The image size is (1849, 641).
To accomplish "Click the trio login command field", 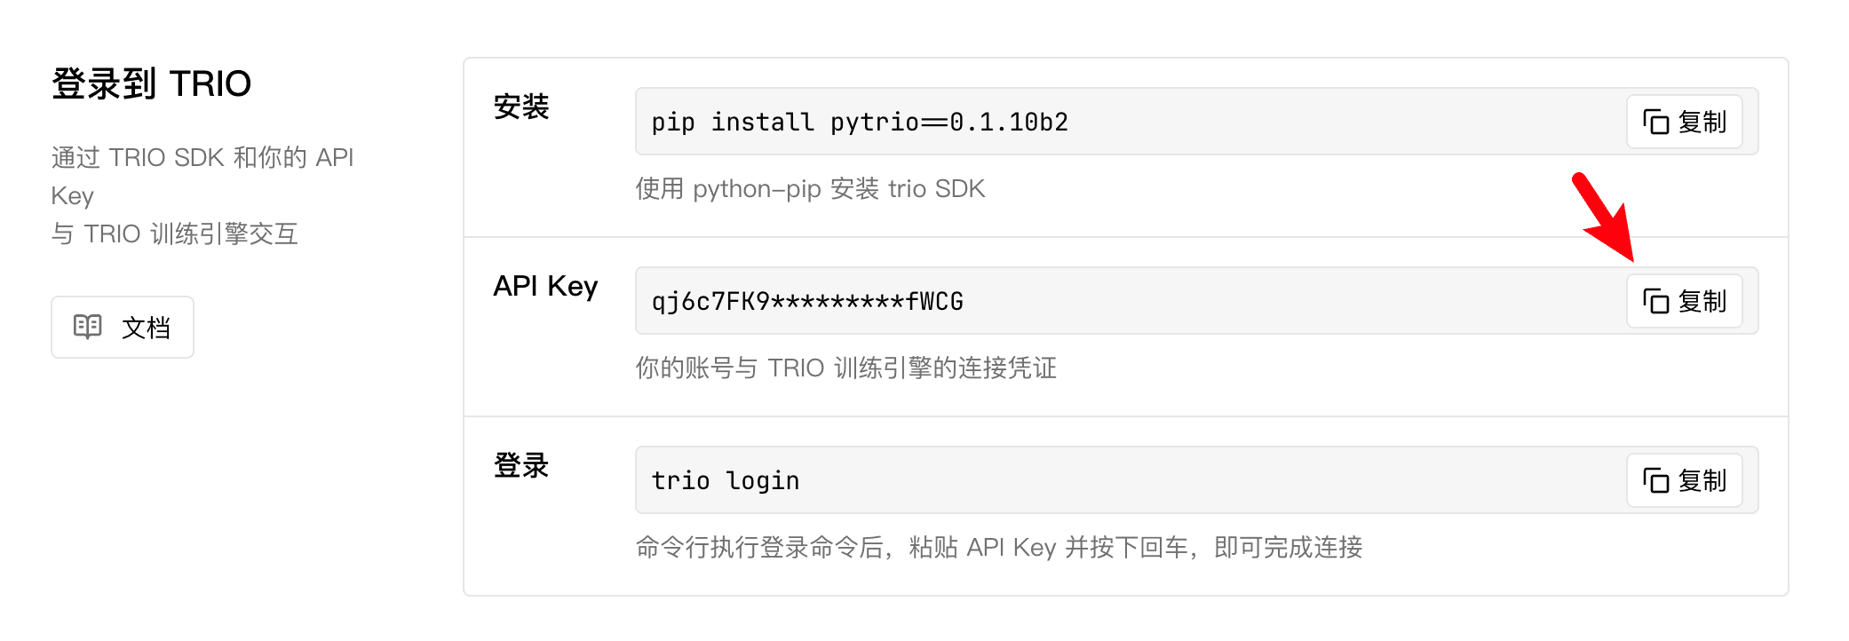I will point(1066,480).
